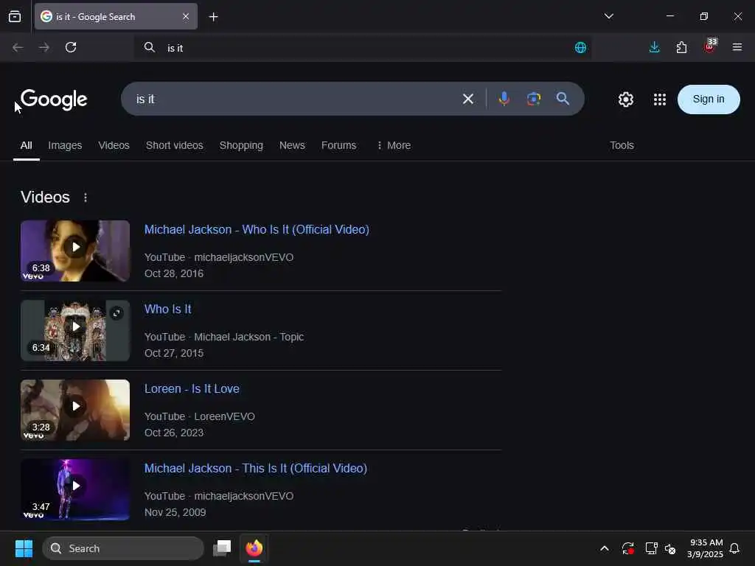The image size is (755, 566).
Task: Play the Loreen 'Is It Love' thumbnail
Action: coord(75,410)
